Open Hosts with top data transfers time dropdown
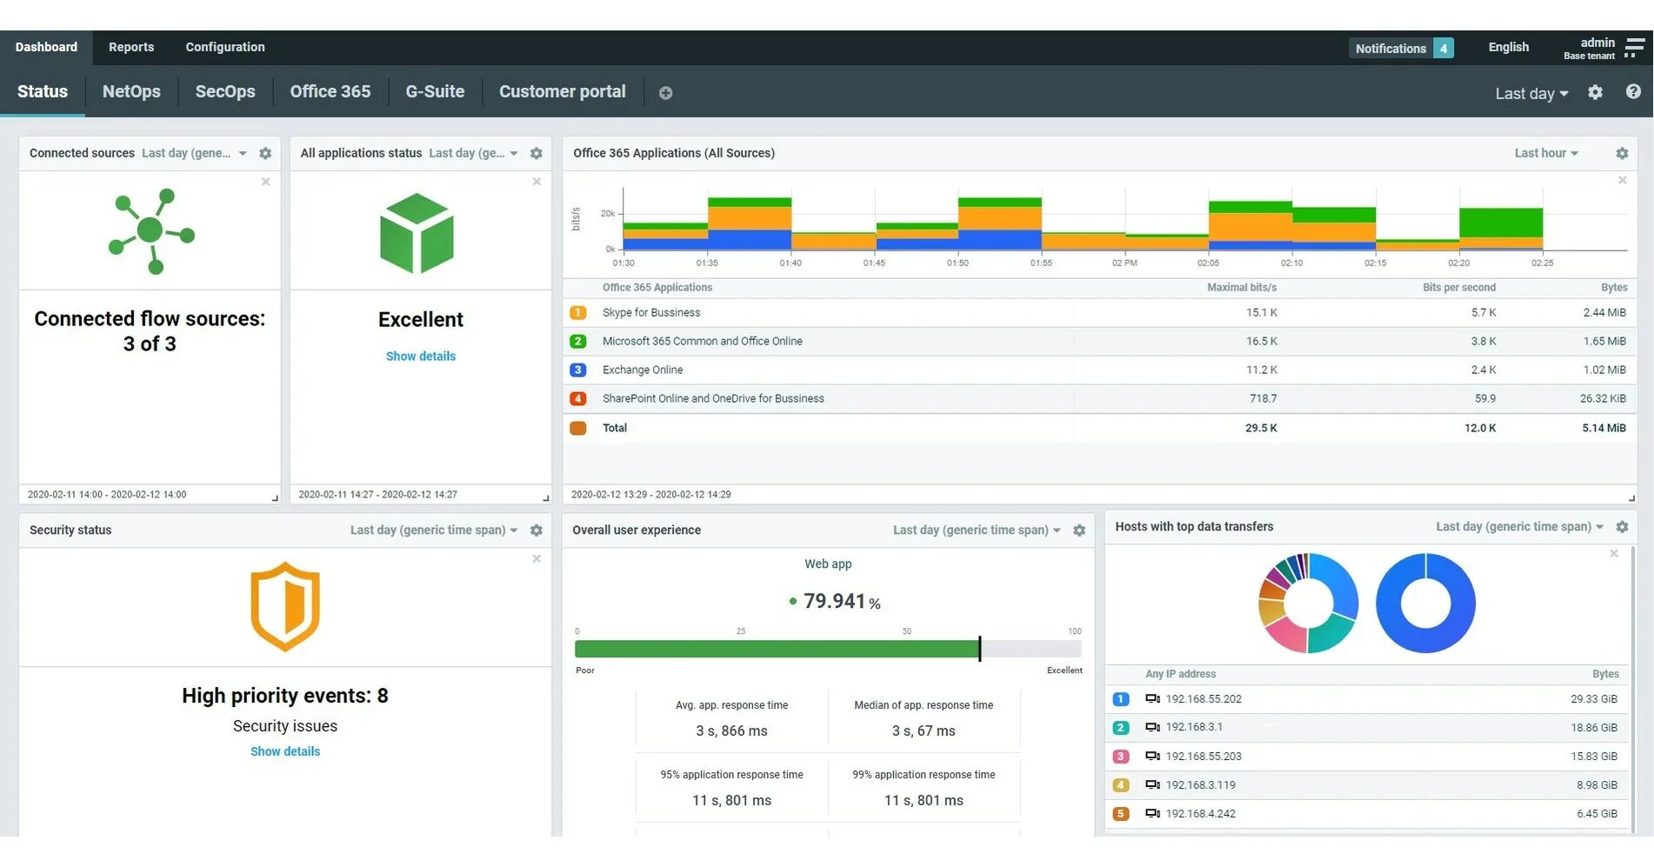The image size is (1654, 867). point(1519,527)
